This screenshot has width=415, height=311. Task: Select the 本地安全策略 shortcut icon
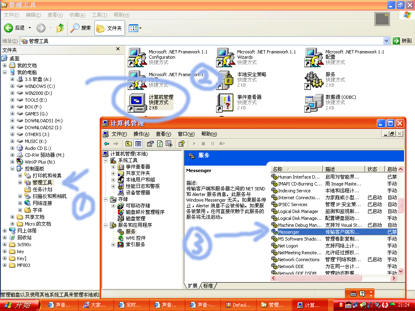(x=225, y=80)
